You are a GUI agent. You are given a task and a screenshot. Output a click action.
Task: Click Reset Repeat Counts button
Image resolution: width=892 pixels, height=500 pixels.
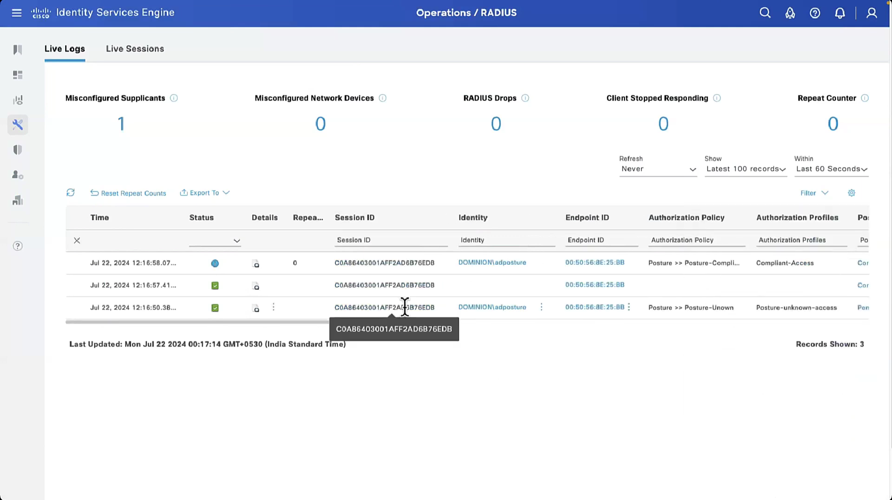128,193
